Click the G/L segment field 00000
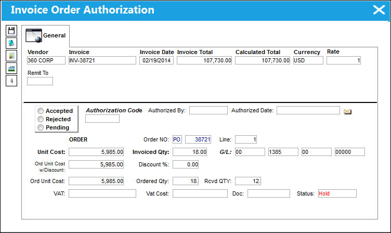The width and height of the screenshot is (391, 233). (350, 152)
